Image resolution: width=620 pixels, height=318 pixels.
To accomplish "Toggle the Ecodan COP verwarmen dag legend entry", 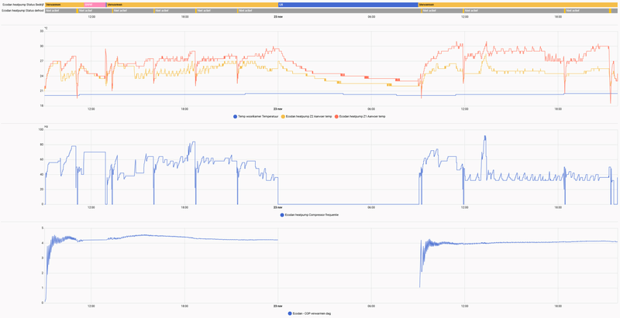I will pos(309,313).
